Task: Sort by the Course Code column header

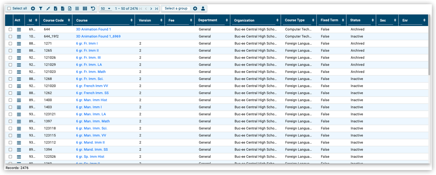Action: pyautogui.click(x=53, y=20)
